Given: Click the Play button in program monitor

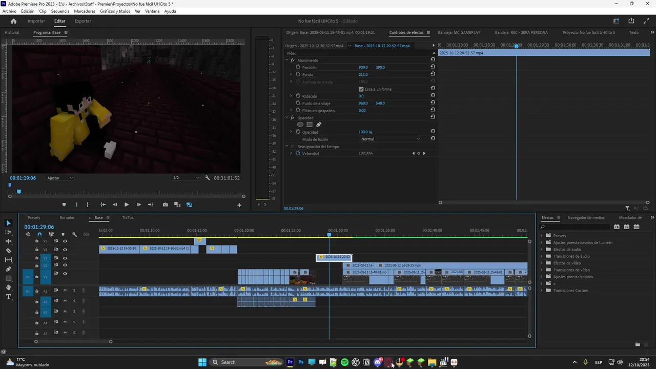Looking at the screenshot, I should [x=127, y=204].
